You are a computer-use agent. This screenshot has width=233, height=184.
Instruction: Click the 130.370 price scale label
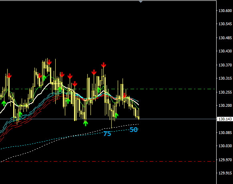pos(225,65)
